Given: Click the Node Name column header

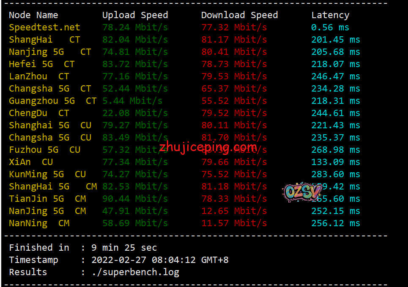Looking at the screenshot, I should click(33, 15).
